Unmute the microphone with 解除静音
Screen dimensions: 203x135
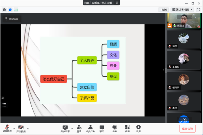click(7, 128)
